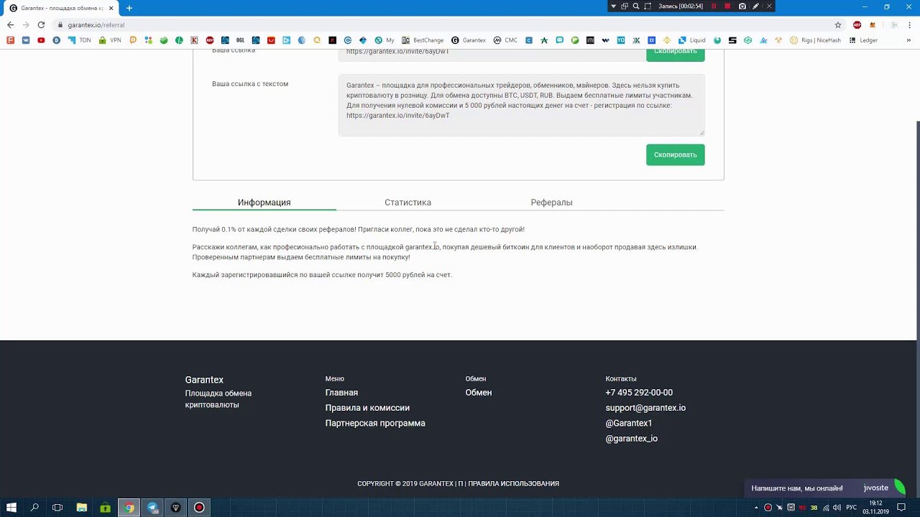920x517 pixels.
Task: Open the Windows Start menu
Action: click(11, 508)
